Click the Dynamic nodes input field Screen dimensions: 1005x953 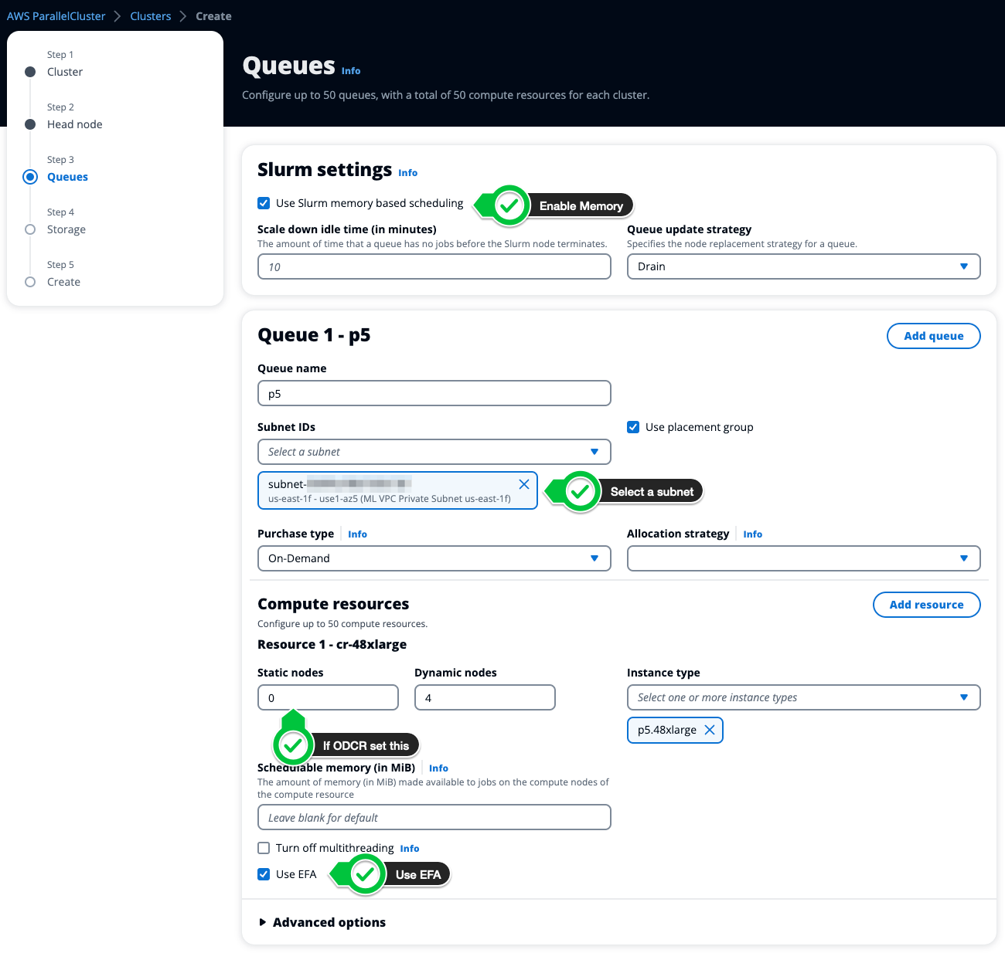485,697
